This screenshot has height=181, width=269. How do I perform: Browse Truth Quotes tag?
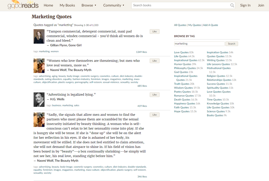(182, 84)
